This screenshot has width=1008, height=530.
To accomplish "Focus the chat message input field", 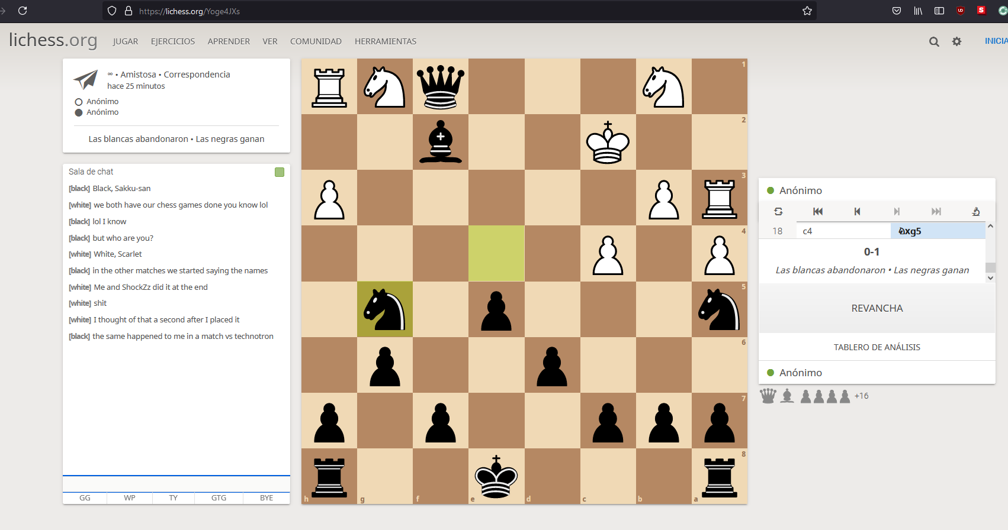I will click(176, 483).
